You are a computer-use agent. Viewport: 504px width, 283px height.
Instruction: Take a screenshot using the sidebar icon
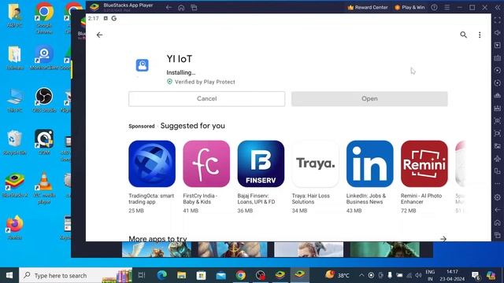click(497, 120)
